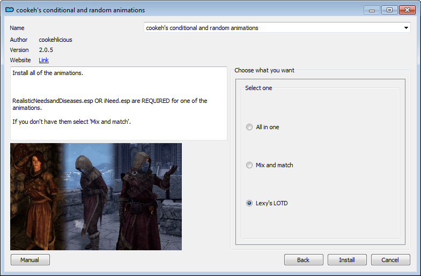421x276 pixels.
Task: Click the mod preview screenshot image
Action: (96, 197)
